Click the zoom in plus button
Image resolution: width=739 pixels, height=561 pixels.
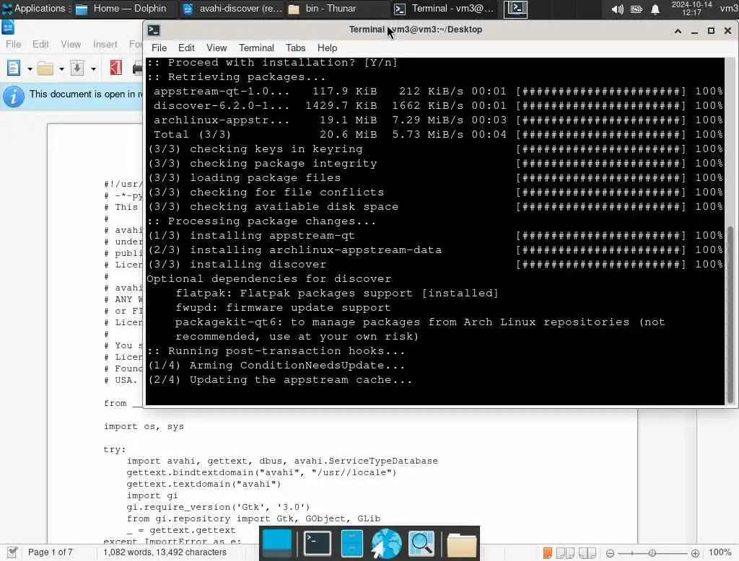695,553
